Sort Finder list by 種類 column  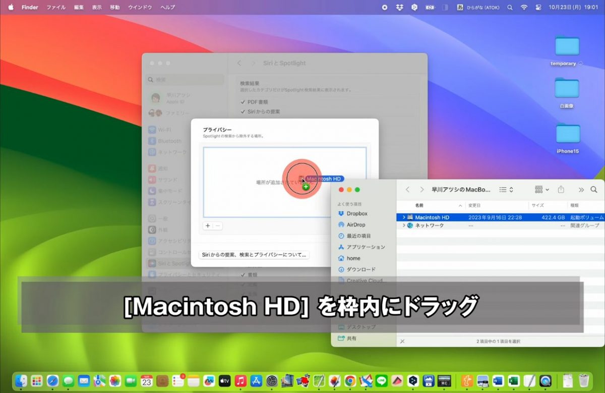574,206
